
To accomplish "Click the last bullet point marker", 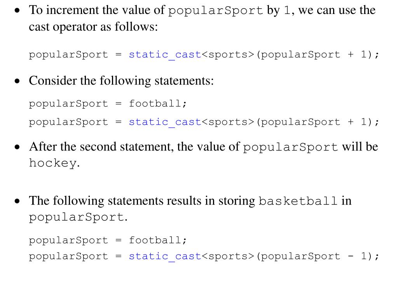I will (x=17, y=201).
